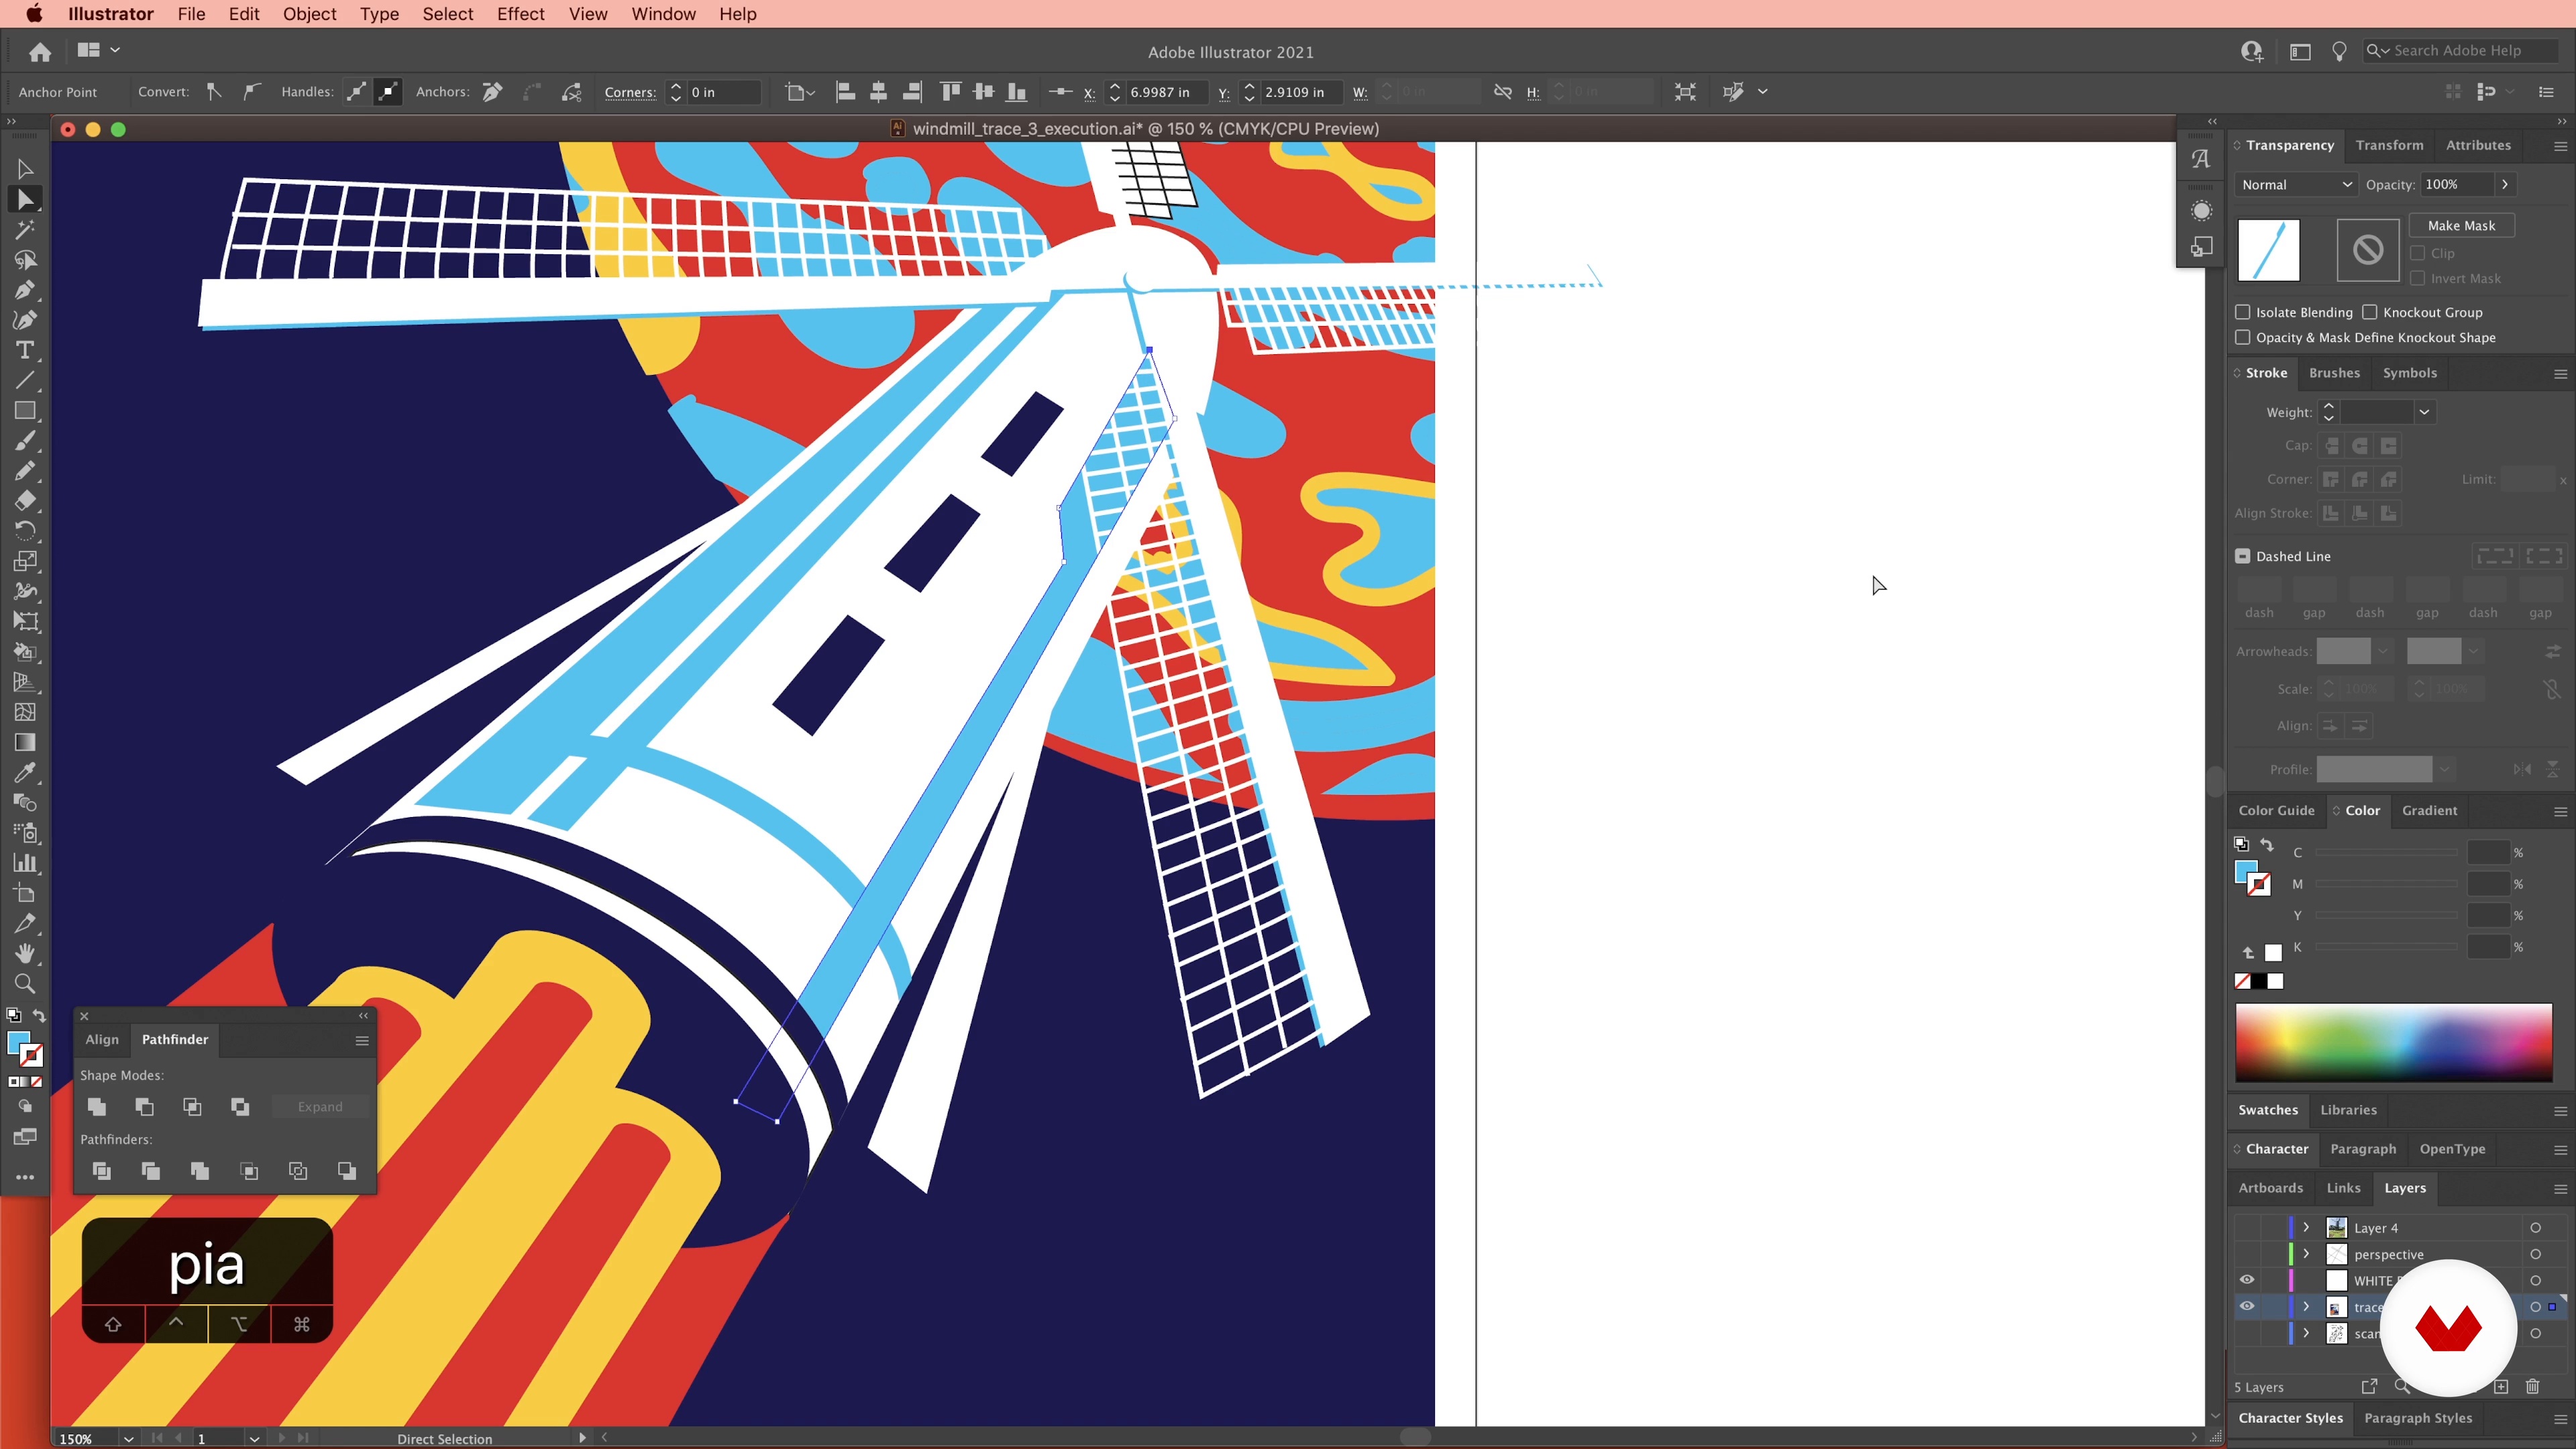Screen dimensions: 2576x1449
Task: Click the transparency object thumbnail
Action: click(x=2268, y=250)
